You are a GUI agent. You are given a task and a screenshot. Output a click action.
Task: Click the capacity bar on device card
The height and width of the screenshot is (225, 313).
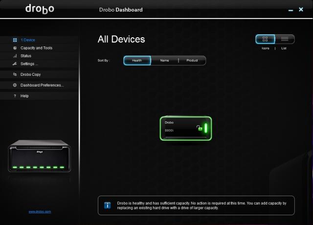186,137
